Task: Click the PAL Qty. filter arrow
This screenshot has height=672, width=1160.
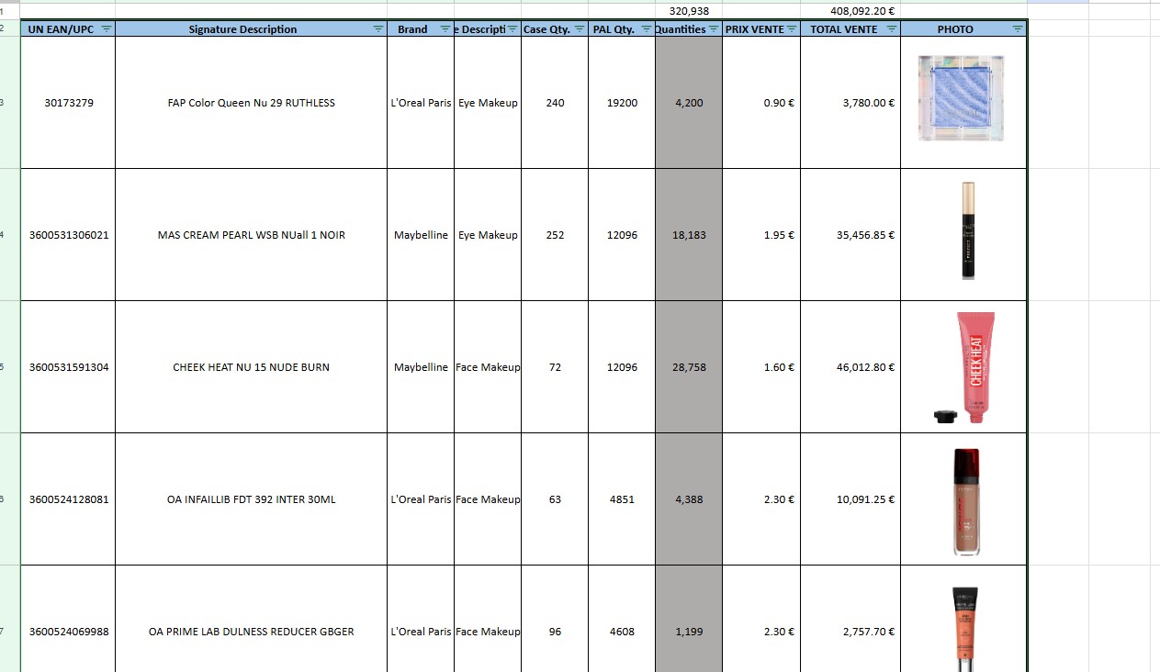Action: click(647, 29)
